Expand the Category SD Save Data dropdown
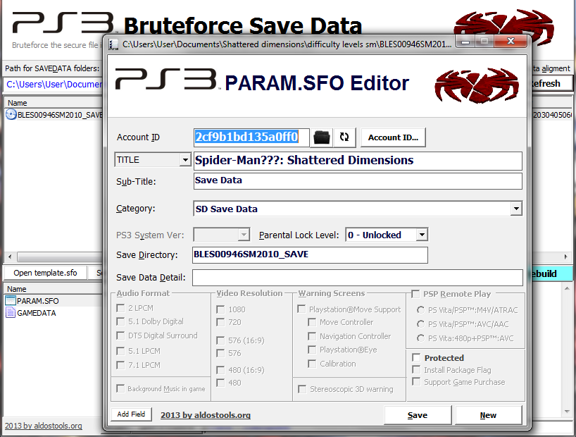The height and width of the screenshot is (437, 576). pos(516,209)
